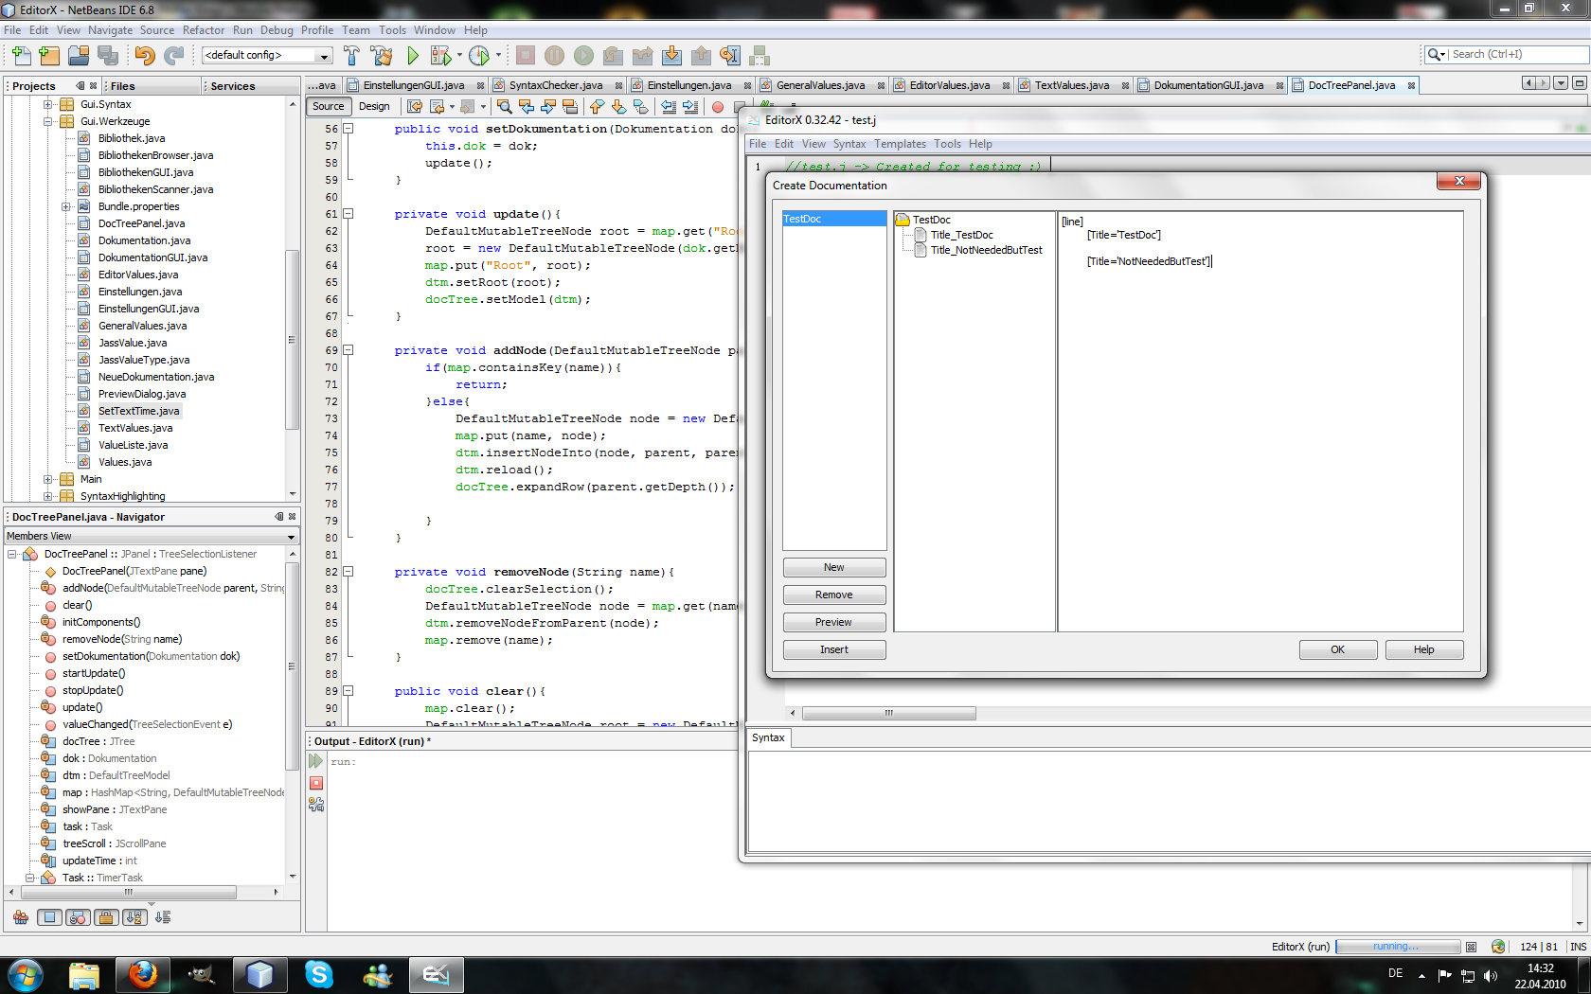Screen dimensions: 1591x994
Task: Toggle Show Fields filter in Navigator
Action: pyautogui.click(x=50, y=917)
